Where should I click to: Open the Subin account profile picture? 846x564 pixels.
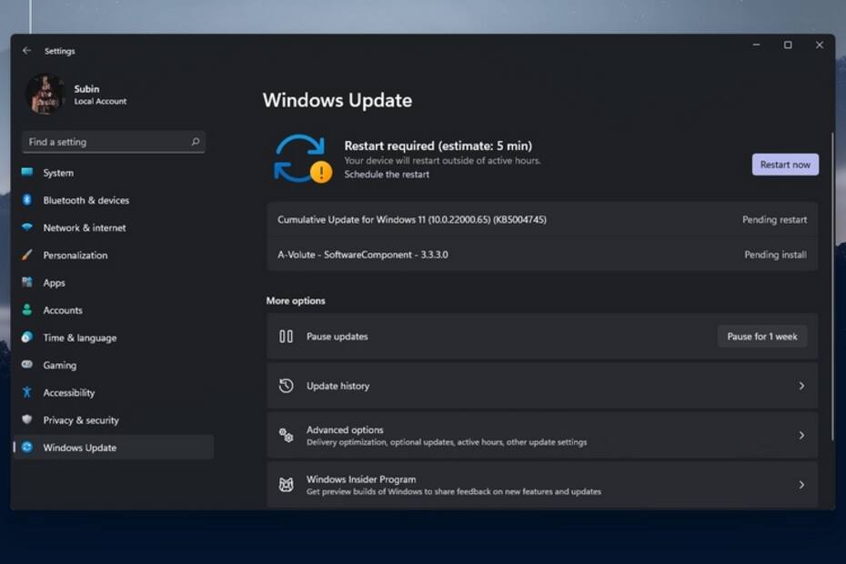click(x=45, y=94)
